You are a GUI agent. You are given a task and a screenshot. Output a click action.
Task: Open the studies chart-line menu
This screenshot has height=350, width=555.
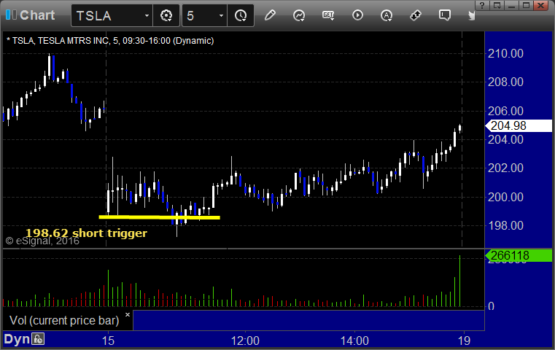(299, 15)
